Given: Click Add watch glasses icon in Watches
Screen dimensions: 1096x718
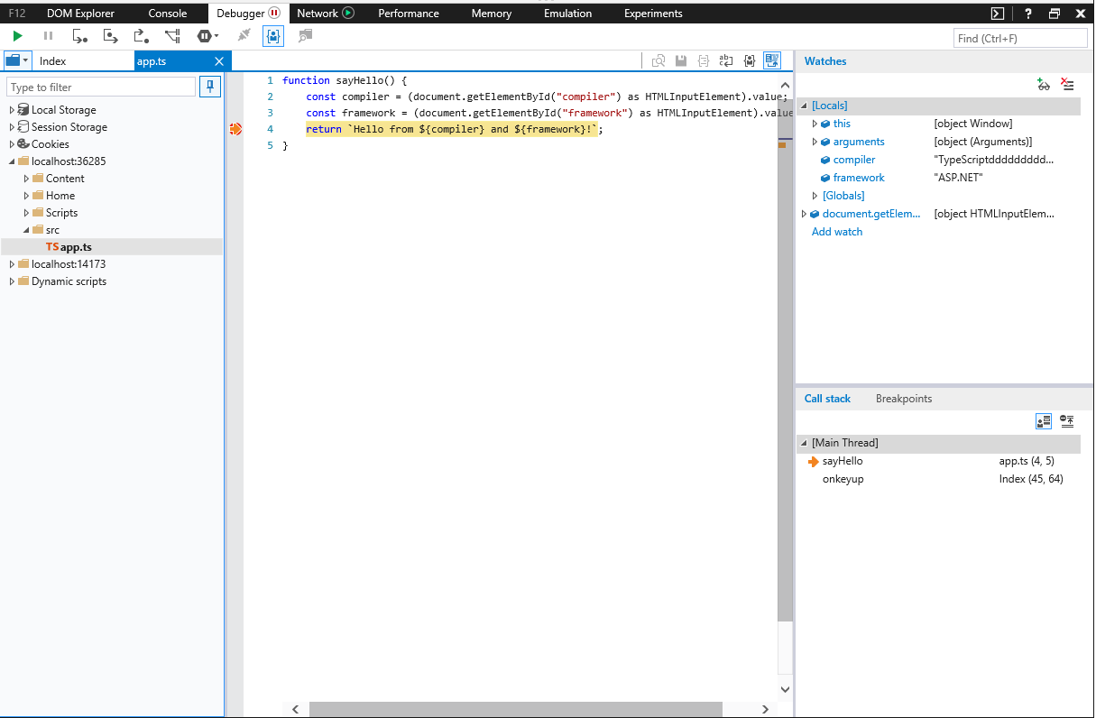Looking at the screenshot, I should coord(1044,84).
